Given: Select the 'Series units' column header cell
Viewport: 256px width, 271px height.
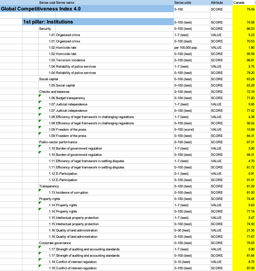Looking at the screenshot, I should (x=192, y=3).
